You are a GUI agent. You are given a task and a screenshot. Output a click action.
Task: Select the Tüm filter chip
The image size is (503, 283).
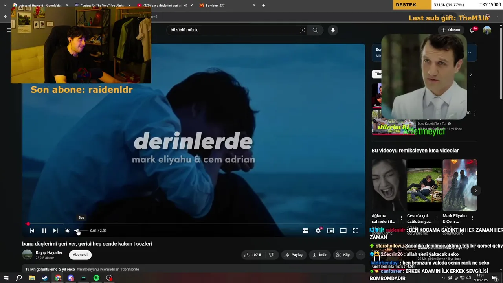tap(377, 74)
